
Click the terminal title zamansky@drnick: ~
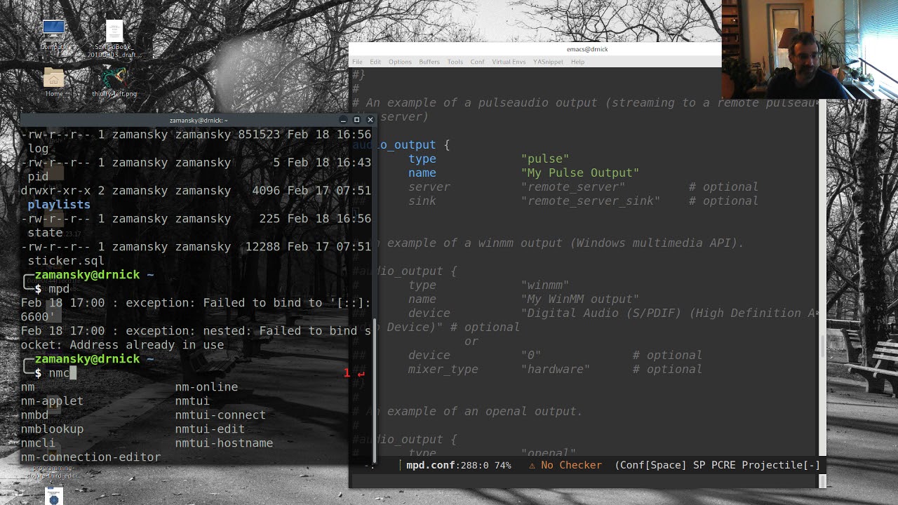[x=199, y=120]
